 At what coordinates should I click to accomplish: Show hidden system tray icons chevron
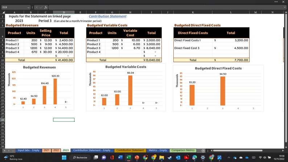(x=229, y=157)
